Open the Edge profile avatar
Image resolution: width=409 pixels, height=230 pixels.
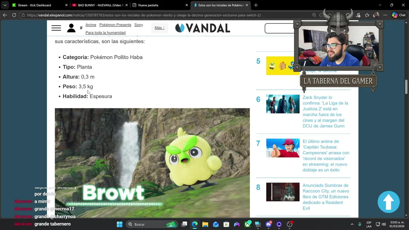(x=376, y=15)
